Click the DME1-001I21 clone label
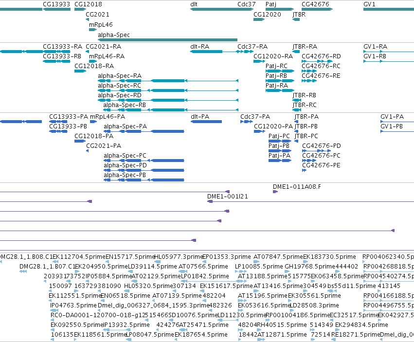Viewport: 414px width, 342px height. click(228, 197)
